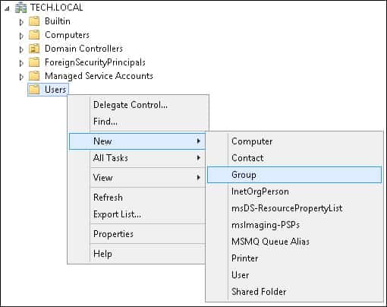Create a new Shared Folder object

259,292
